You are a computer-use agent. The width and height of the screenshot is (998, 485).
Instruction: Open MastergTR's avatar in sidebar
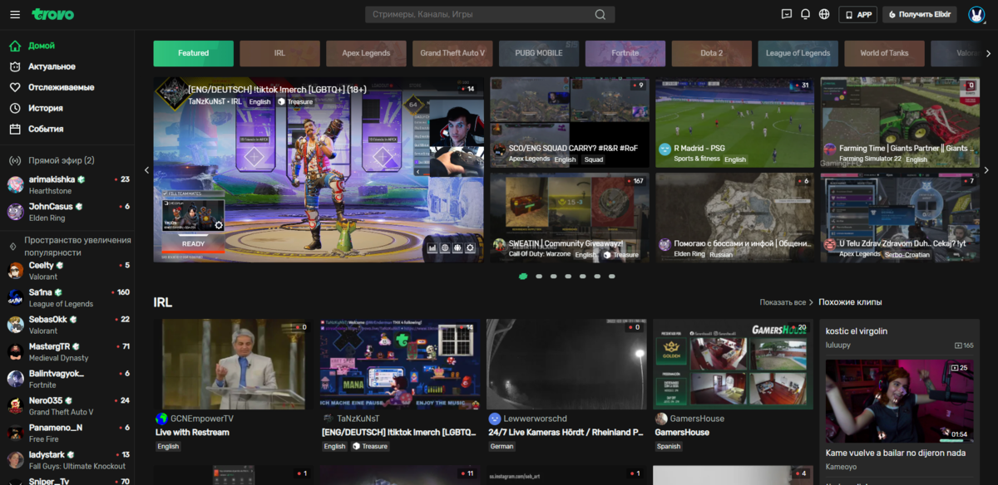[x=16, y=351]
